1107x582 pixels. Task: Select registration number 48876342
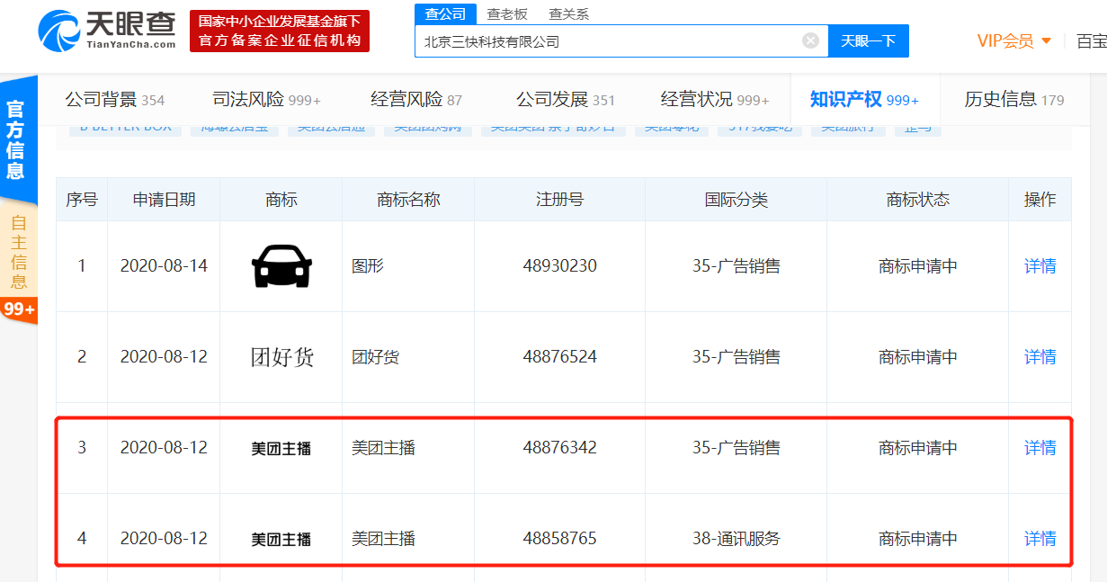559,448
